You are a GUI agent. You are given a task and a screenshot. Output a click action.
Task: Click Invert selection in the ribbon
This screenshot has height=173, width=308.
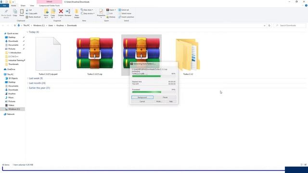pyautogui.click(x=126, y=17)
